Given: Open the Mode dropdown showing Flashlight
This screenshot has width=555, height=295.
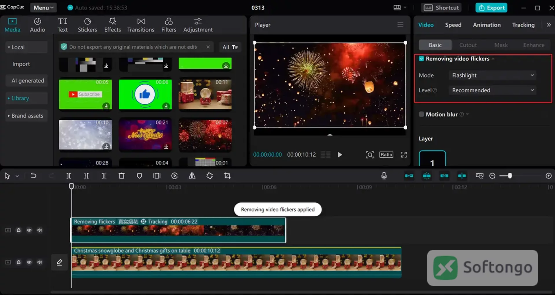Looking at the screenshot, I should tap(493, 75).
